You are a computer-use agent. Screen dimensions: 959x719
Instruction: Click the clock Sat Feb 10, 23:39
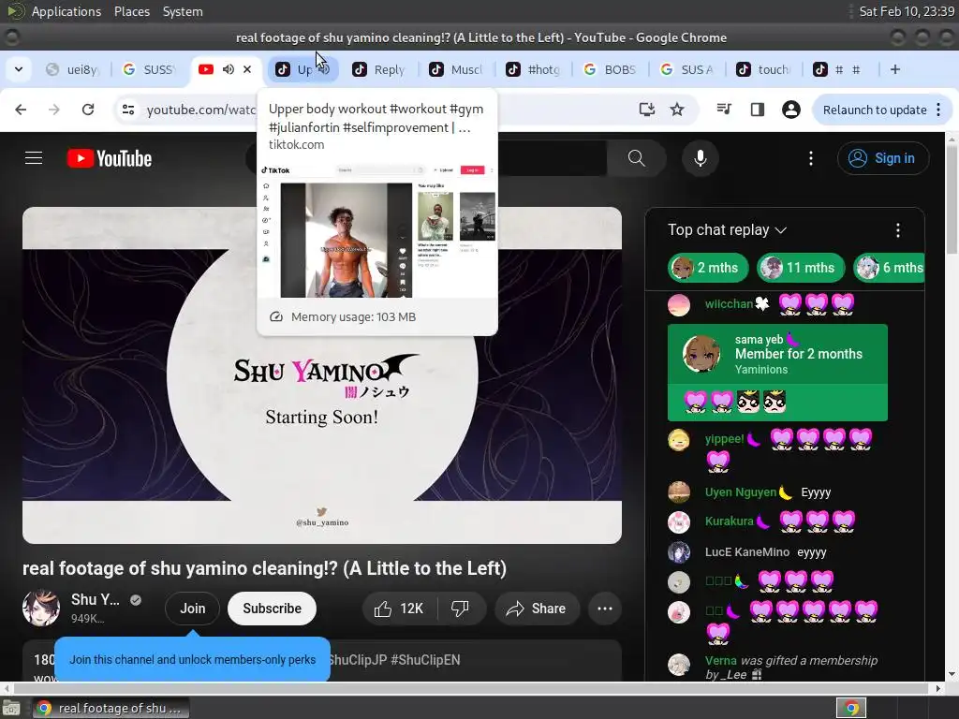point(907,11)
